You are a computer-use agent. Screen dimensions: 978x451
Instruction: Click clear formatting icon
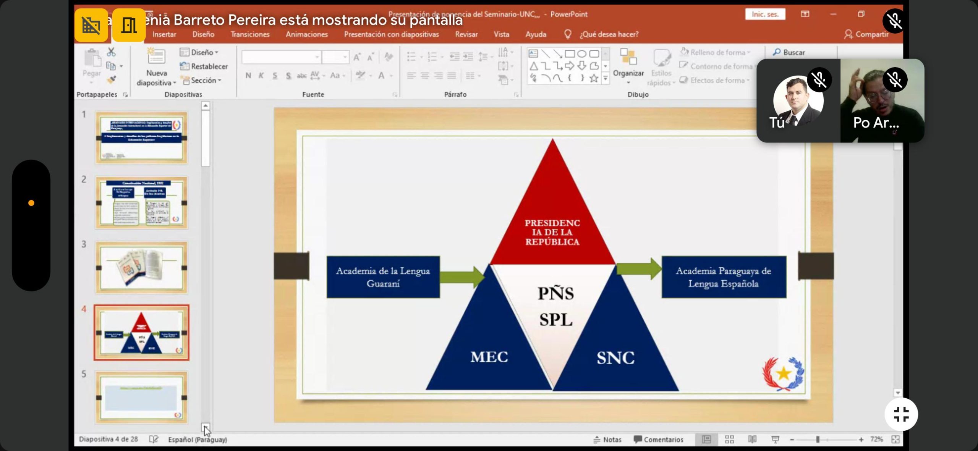389,57
